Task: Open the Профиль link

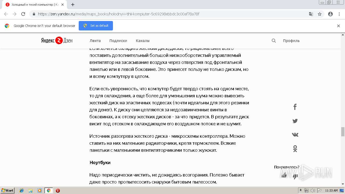Action: [x=291, y=41]
